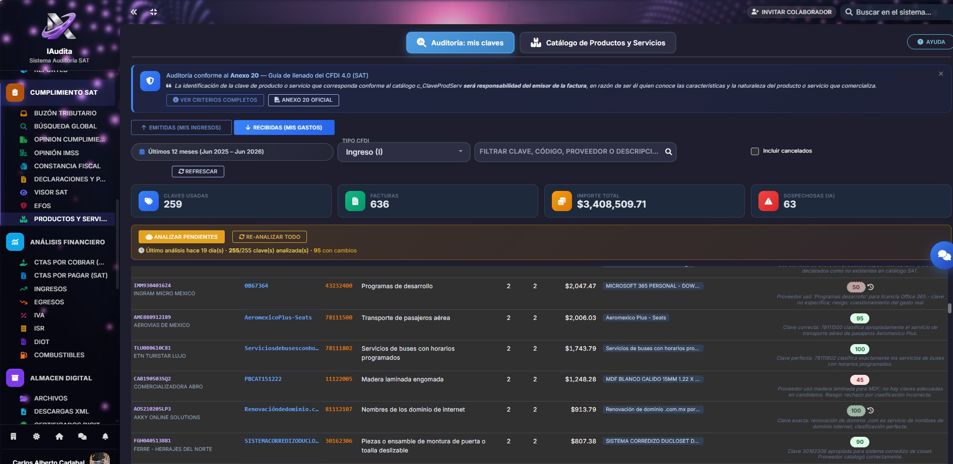Click history icon beside Akky score 100
This screenshot has height=464, width=953.
870,410
